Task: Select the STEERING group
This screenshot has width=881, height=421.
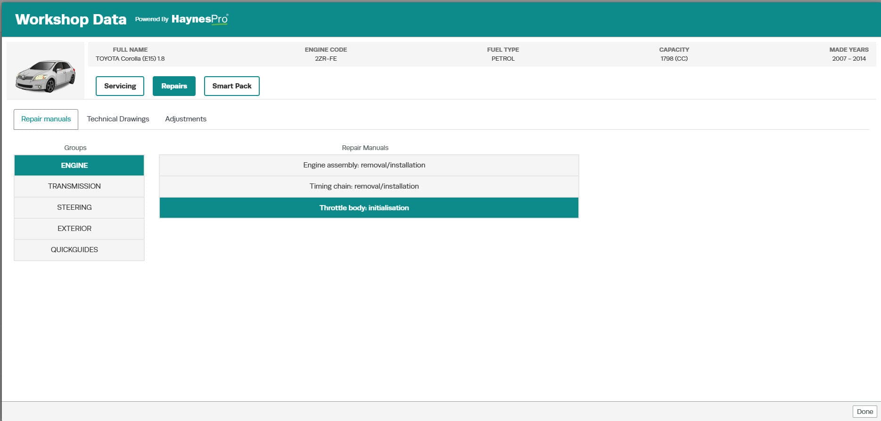Action: pyautogui.click(x=79, y=207)
